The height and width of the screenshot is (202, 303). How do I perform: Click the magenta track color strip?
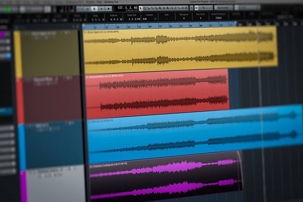tap(23, 186)
